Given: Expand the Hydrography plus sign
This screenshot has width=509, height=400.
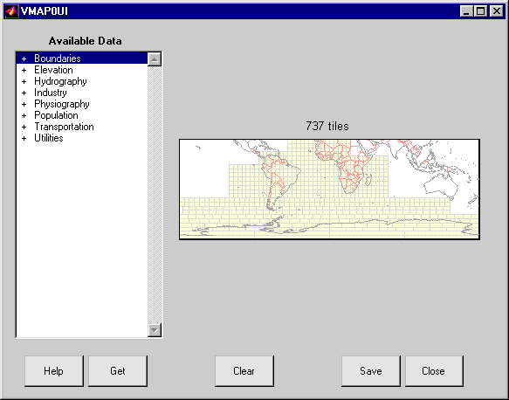Looking at the screenshot, I should pos(24,81).
